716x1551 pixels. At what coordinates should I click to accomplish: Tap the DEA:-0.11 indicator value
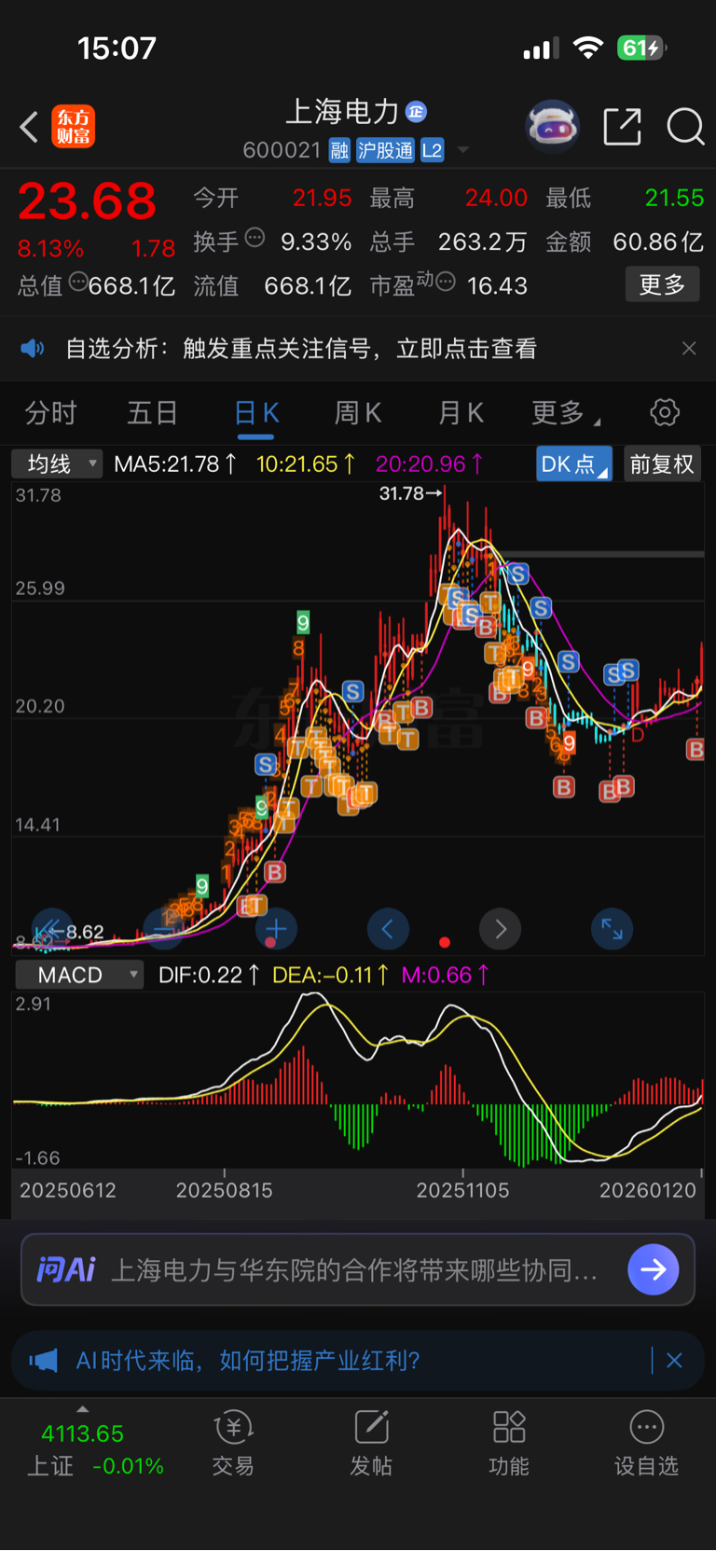click(330, 976)
